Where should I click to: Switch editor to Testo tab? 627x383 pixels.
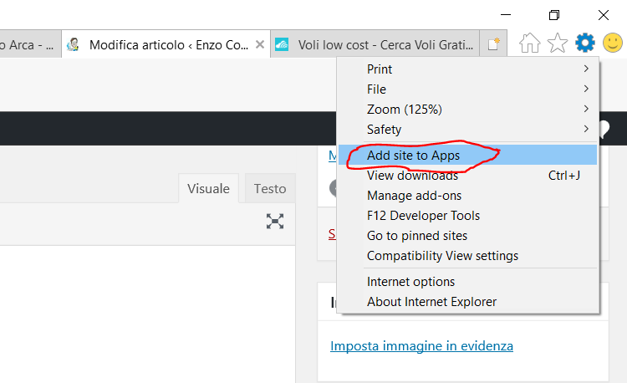(269, 189)
